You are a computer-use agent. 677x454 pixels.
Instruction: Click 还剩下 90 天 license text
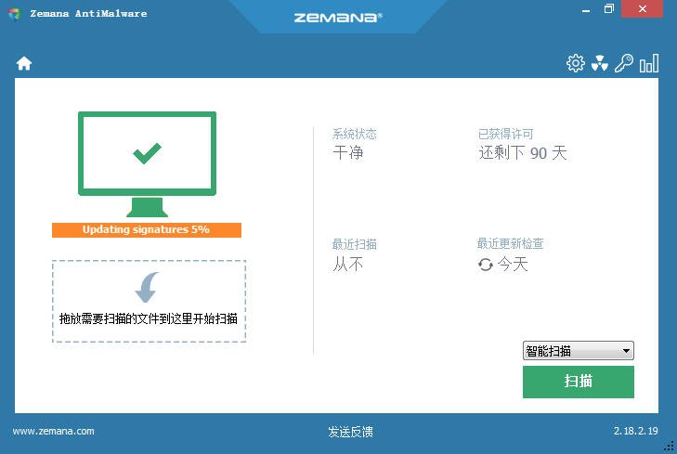[523, 153]
